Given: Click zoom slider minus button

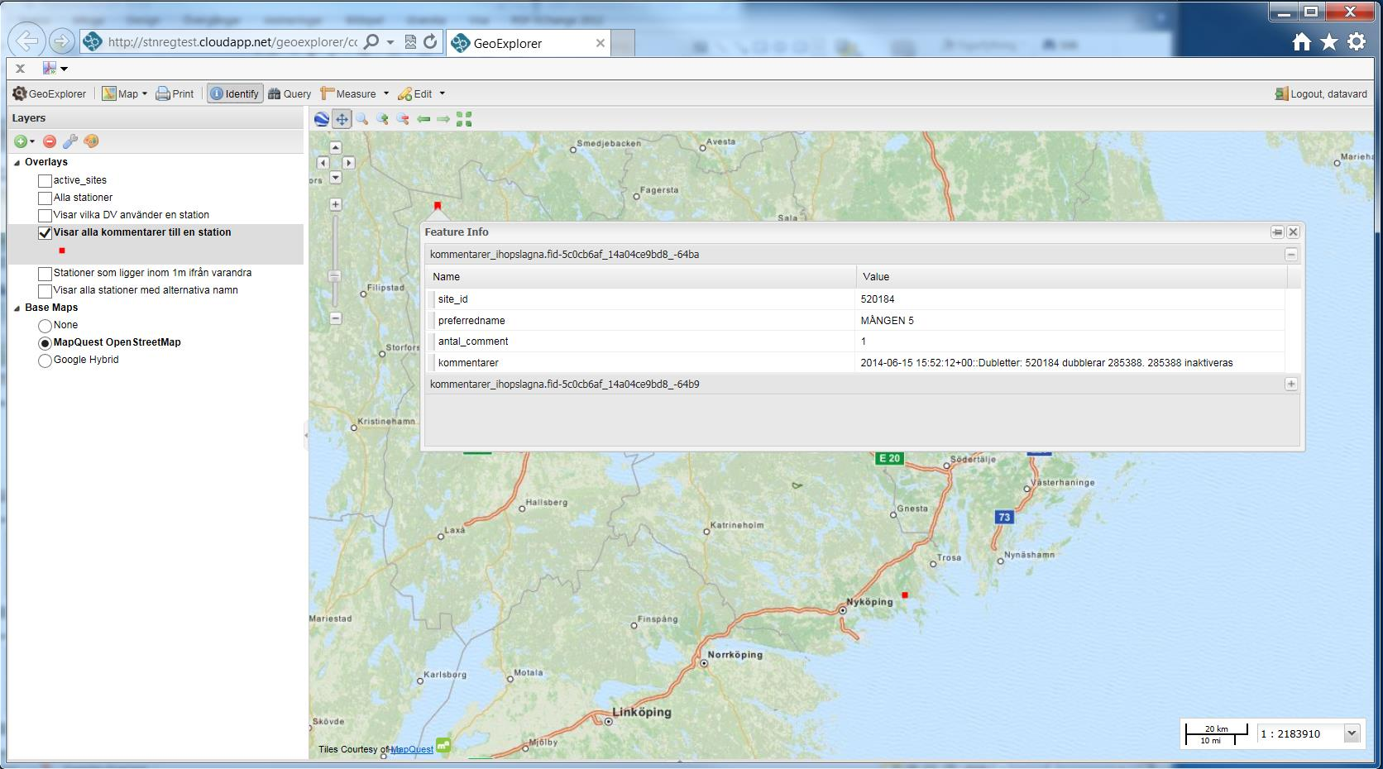Looking at the screenshot, I should click(335, 318).
